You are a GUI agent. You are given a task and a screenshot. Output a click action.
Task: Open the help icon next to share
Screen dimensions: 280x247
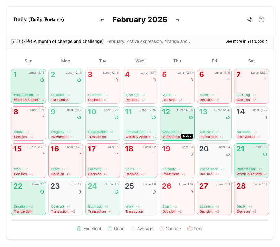tap(261, 20)
